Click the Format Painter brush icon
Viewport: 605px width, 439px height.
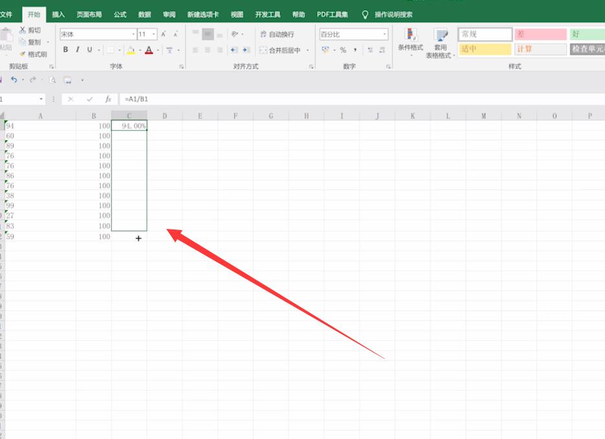(x=23, y=54)
